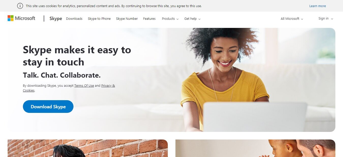Click the brick wall card image
The height and width of the screenshot is (157, 343).
[88, 148]
